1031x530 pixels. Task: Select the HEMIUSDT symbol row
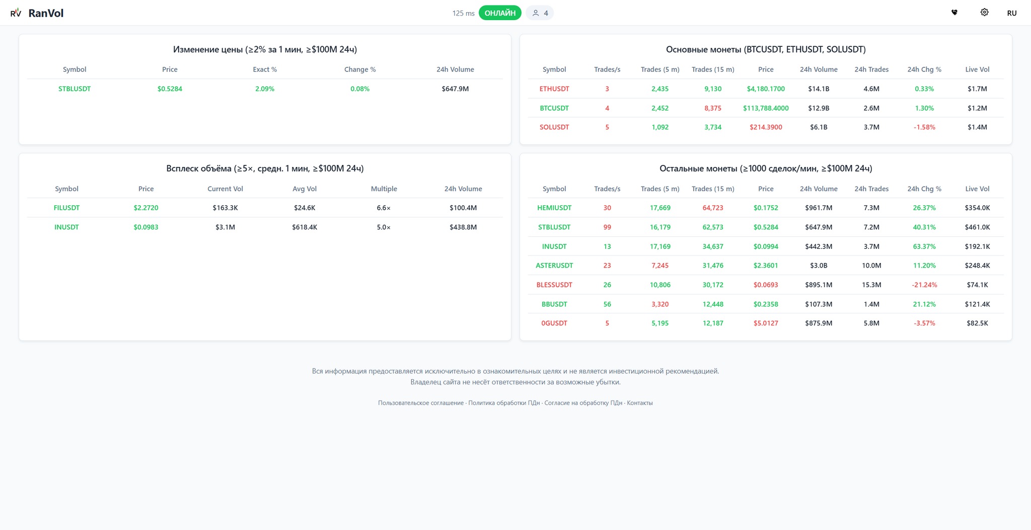click(554, 208)
